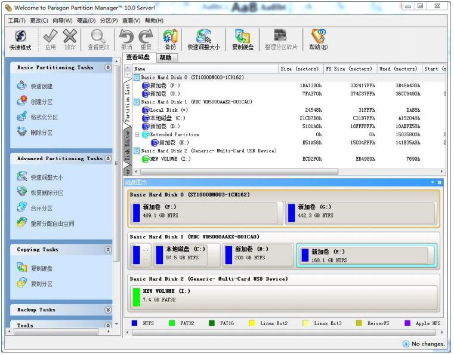Select the vertical Partition List tab

(x=128, y=102)
